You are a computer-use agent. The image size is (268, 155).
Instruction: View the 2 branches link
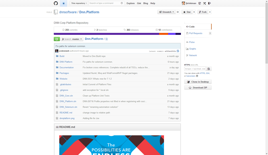point(100,30)
